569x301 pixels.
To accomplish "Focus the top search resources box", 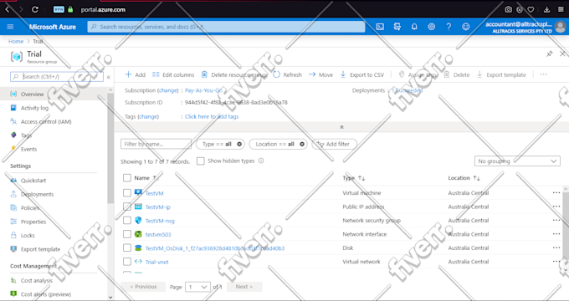I will pos(226,27).
